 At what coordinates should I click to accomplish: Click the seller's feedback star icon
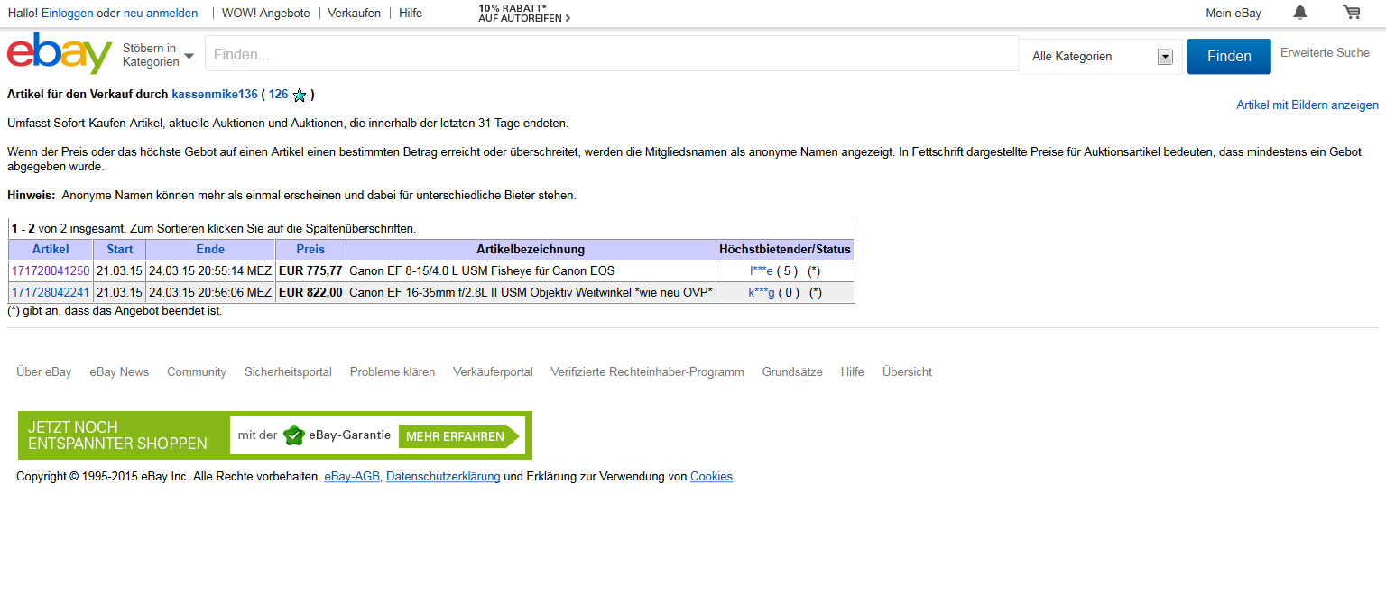[300, 95]
